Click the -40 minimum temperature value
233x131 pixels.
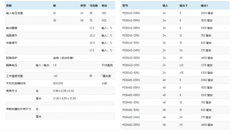(55, 76)
